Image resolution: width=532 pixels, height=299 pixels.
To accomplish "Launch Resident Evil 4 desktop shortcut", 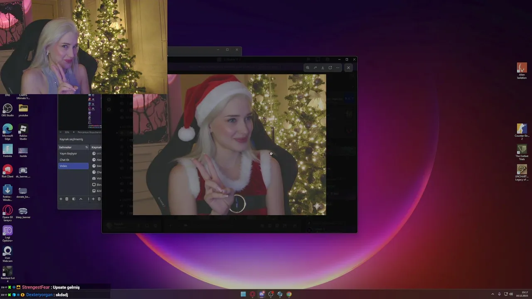I will coord(7,274).
